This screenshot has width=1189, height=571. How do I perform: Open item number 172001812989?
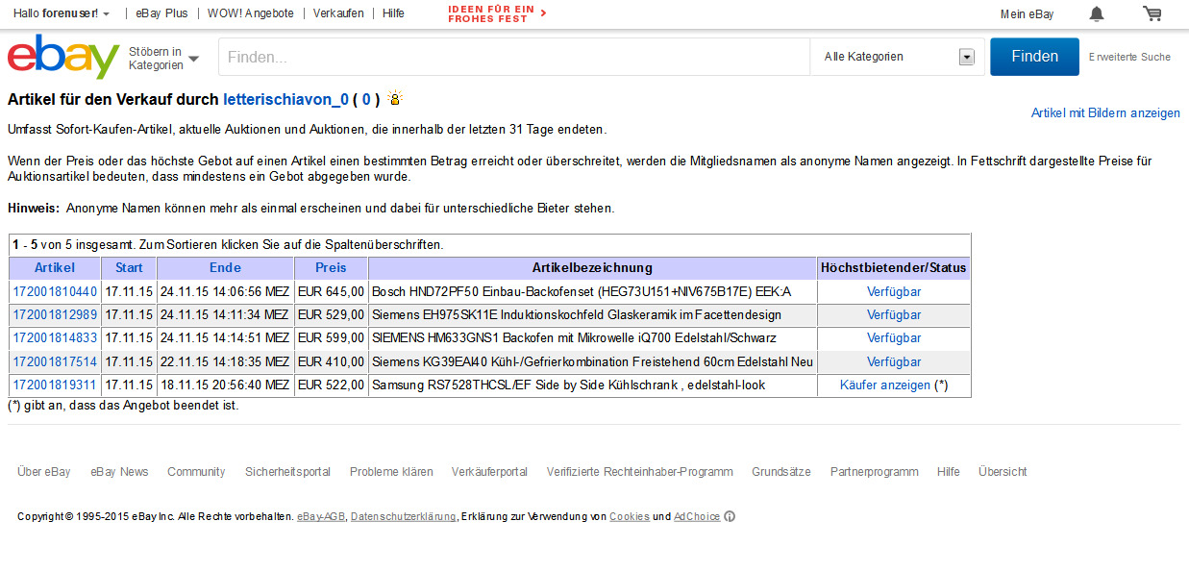pos(55,314)
